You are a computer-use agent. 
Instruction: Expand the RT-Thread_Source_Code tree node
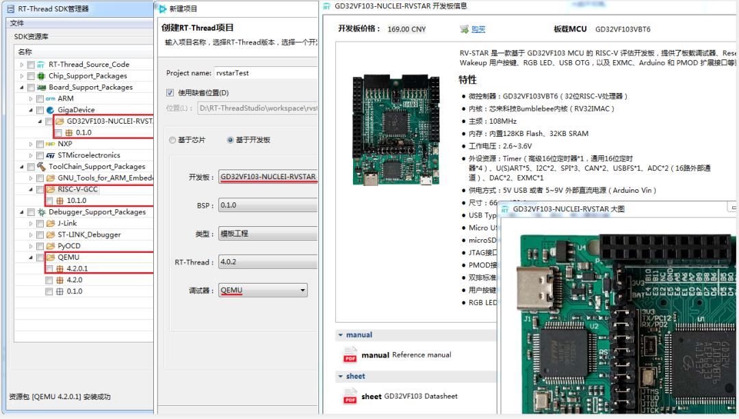[22, 64]
